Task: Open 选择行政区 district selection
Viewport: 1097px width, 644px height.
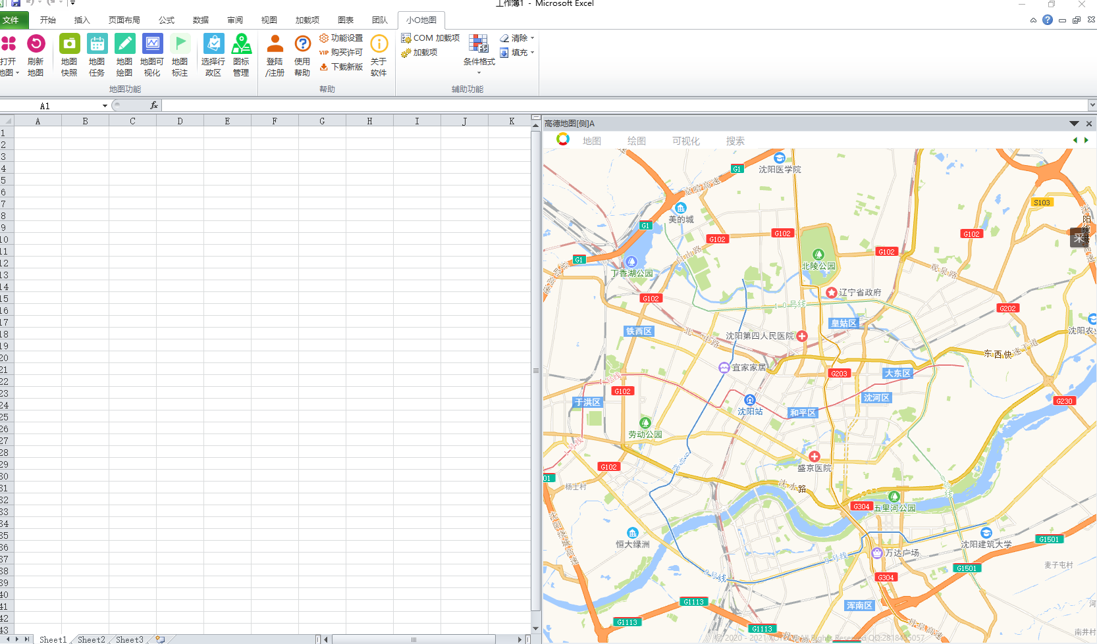Action: coord(213,55)
